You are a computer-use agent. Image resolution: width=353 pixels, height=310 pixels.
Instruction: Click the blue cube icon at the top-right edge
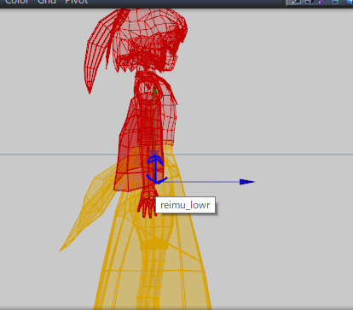tap(350, 2)
